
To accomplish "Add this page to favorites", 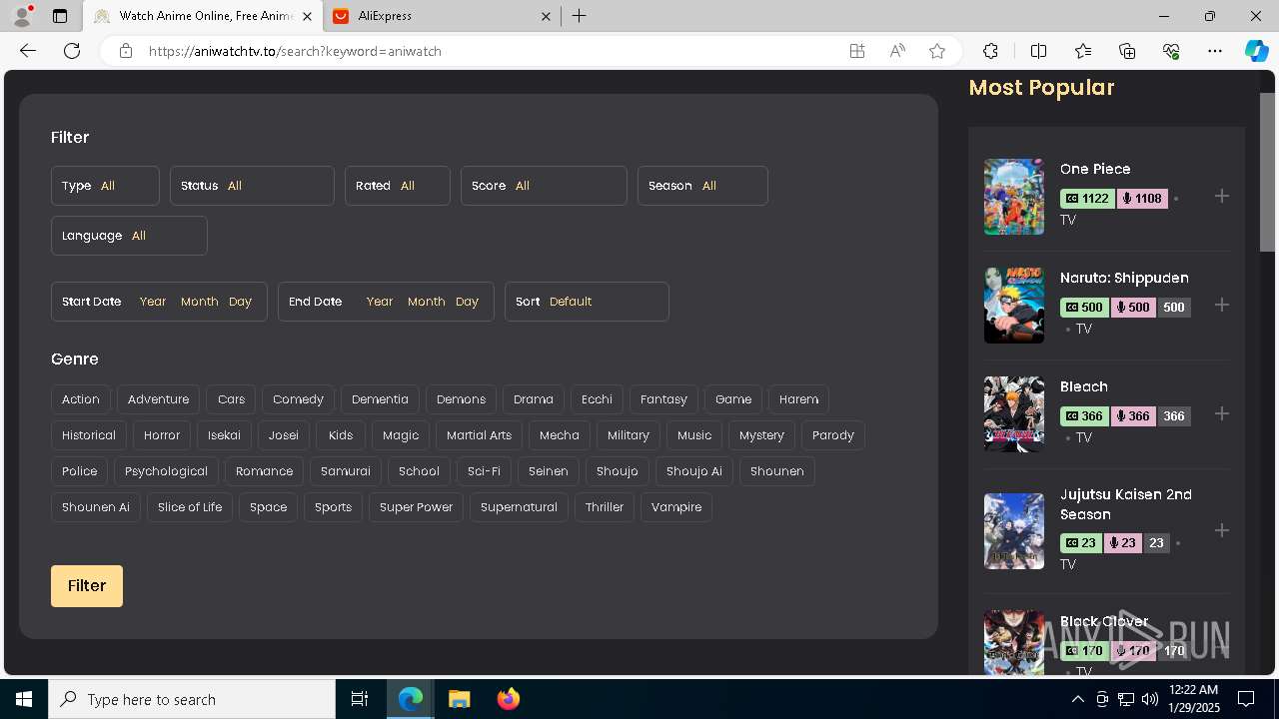I will 937,51.
